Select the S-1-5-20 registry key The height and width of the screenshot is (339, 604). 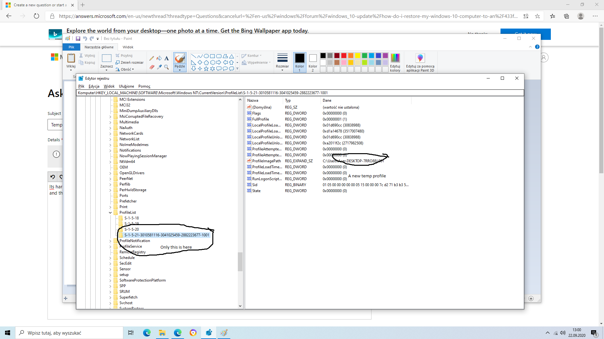click(x=131, y=229)
